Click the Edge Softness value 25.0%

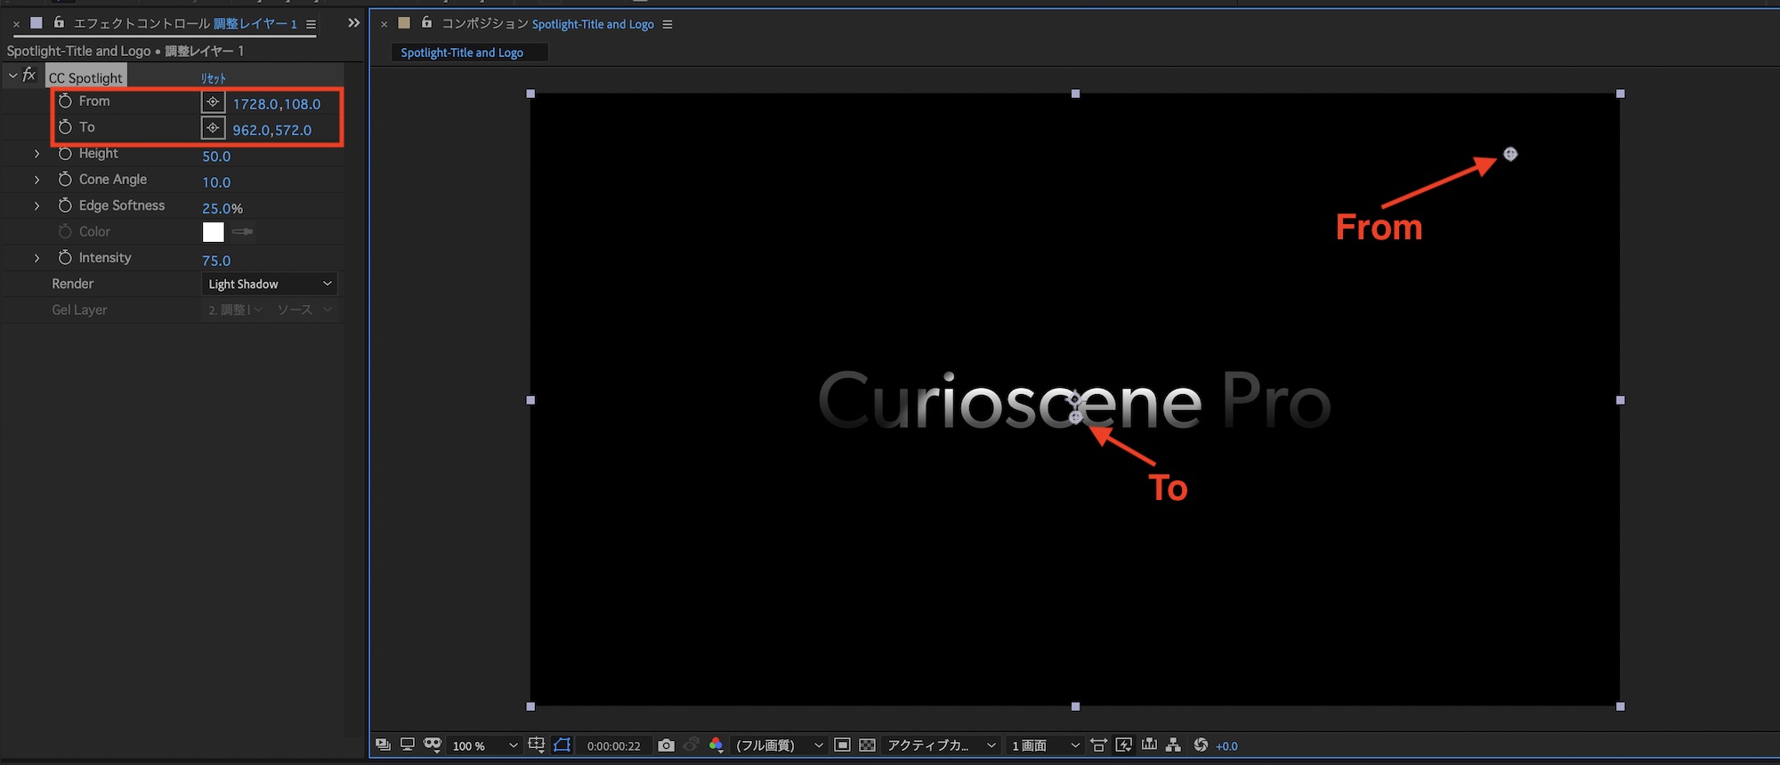coord(222,208)
